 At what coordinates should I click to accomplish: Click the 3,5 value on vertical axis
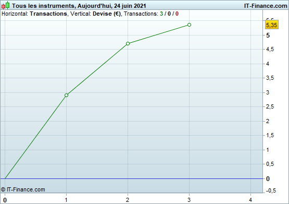tap(270, 78)
